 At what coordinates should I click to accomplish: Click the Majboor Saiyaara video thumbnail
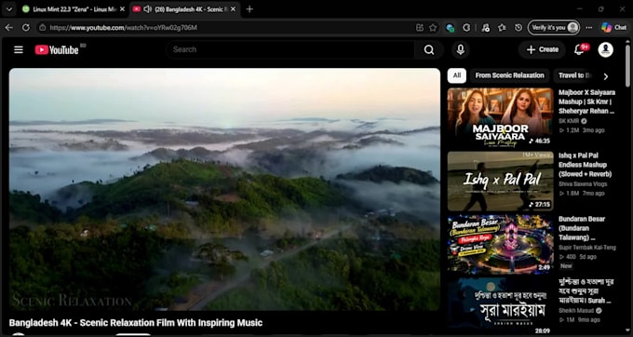tap(500, 117)
